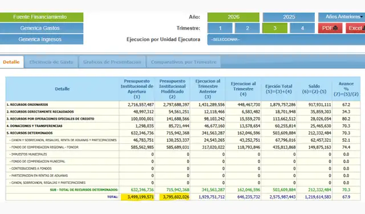The image size is (365, 214).
Task: Click total saldo 1,219,614,583
Action: 318,197
